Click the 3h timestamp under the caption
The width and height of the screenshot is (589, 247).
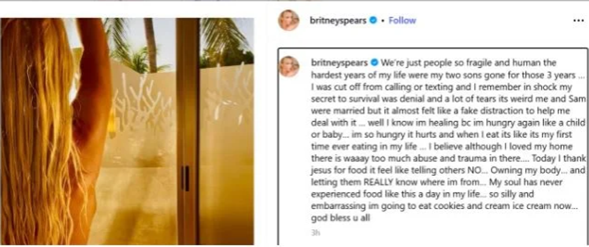coord(316,233)
